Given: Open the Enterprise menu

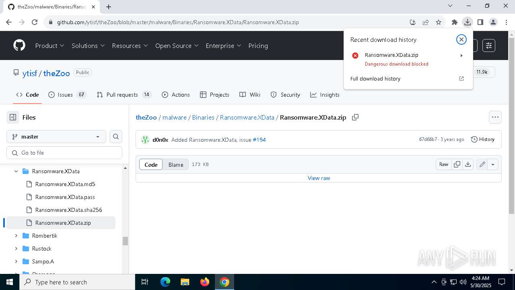Looking at the screenshot, I should [x=223, y=46].
